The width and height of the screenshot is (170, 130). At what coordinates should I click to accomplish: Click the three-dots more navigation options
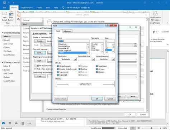pos(29,123)
